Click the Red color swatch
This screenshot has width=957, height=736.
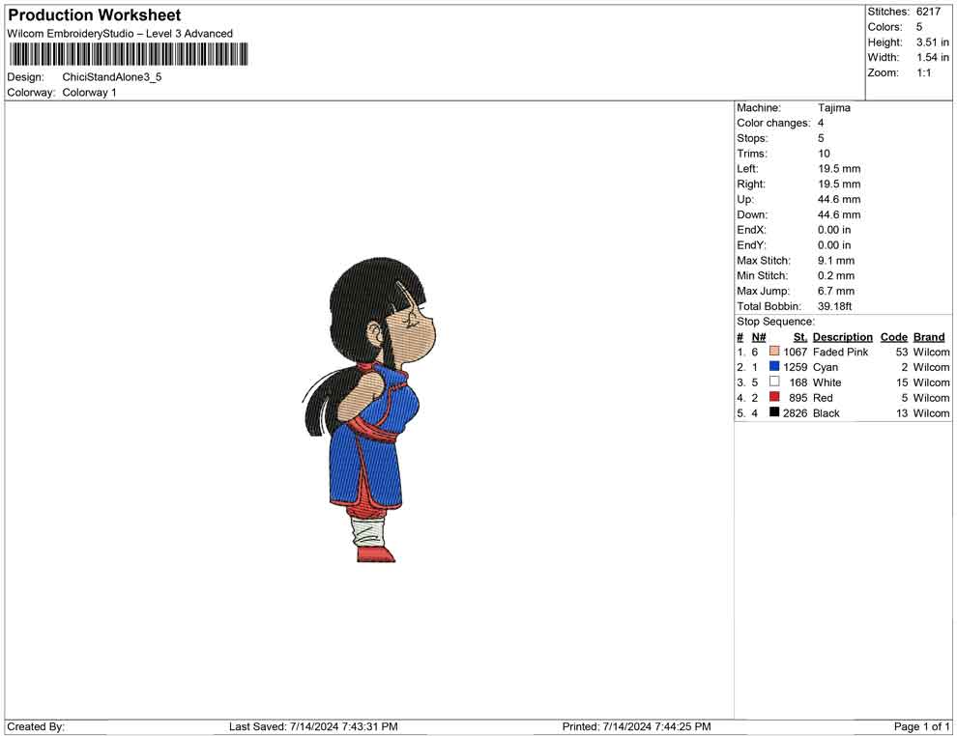click(774, 397)
